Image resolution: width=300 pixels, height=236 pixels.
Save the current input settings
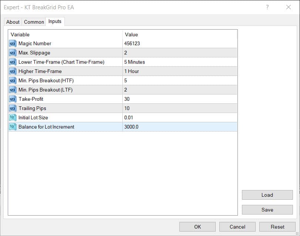(x=267, y=210)
